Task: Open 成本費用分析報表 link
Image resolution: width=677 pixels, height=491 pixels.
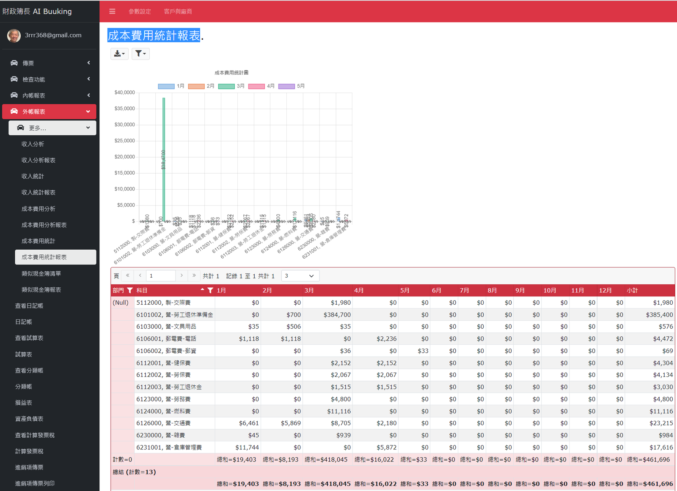Action: coord(44,225)
